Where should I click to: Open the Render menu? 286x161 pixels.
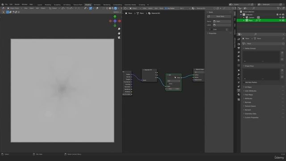(17, 4)
